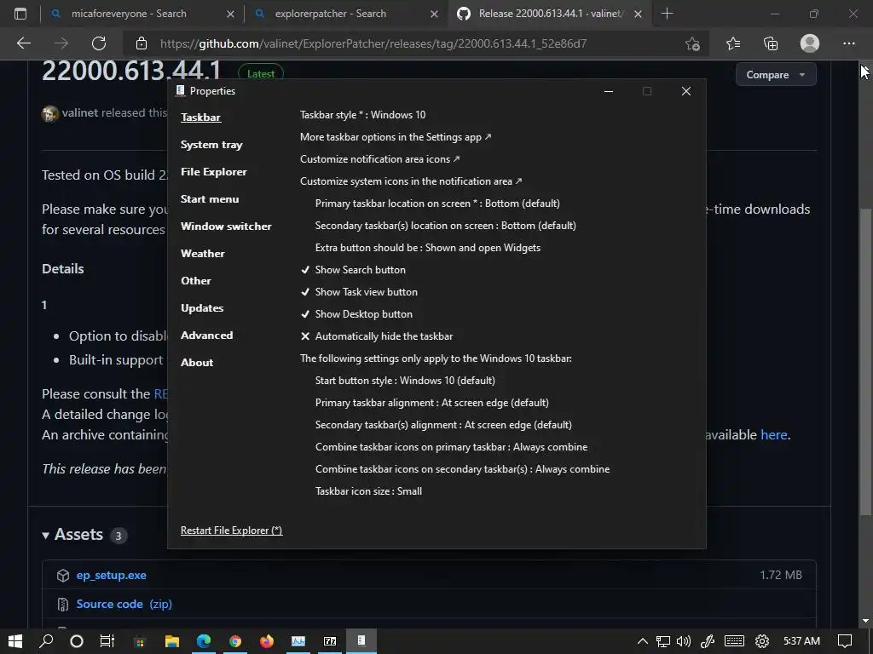Open taskbar Search magnifier icon
Viewport: 873px width, 654px height.
[47, 641]
